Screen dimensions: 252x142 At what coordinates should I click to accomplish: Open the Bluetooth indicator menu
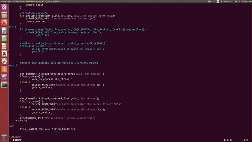221,2
